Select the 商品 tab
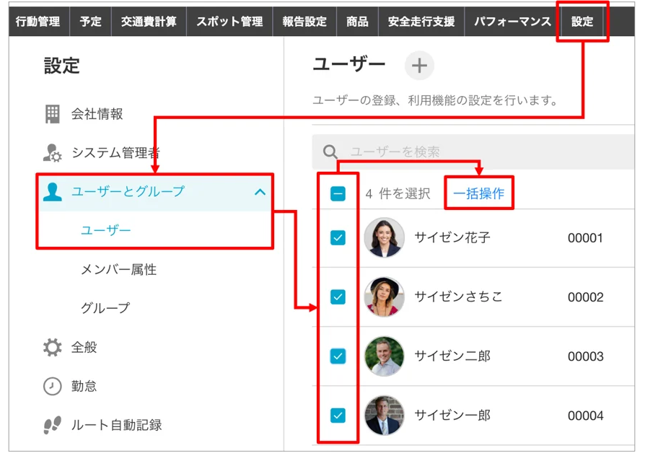 [x=358, y=22]
